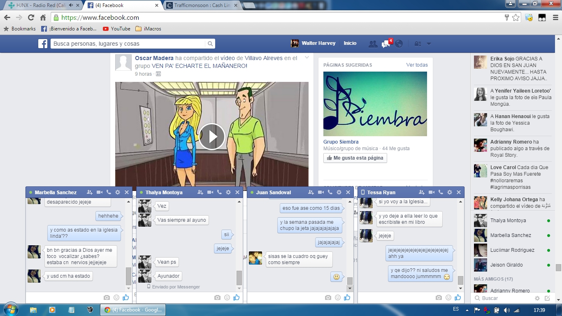Open friend requests icon in header
The width and height of the screenshot is (562, 316).
pos(373,44)
